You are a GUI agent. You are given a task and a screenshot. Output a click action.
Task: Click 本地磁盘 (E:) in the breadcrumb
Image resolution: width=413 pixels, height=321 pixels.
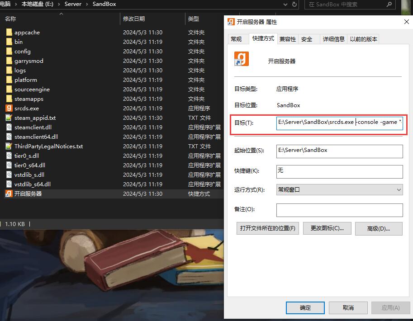tap(38, 4)
